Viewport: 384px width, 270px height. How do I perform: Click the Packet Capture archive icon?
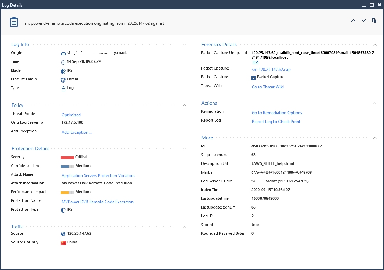pyautogui.click(x=254, y=77)
